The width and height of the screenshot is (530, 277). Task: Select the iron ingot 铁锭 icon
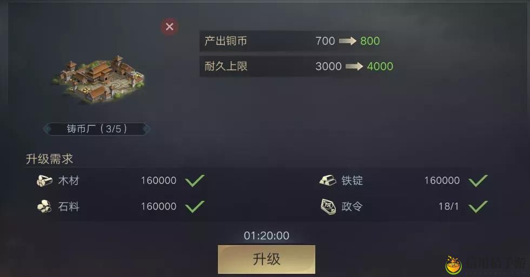pos(328,180)
